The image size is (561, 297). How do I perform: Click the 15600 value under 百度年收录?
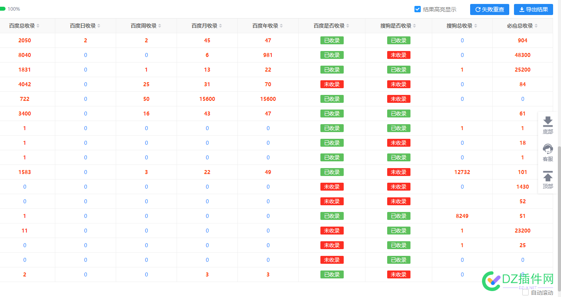(x=268, y=99)
